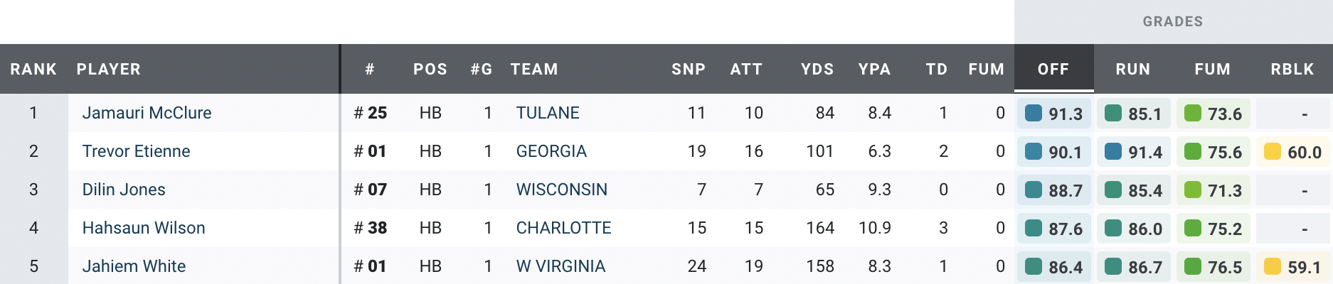Click the RBLK column header
Screen dimensions: 1333x284
tap(1292, 70)
